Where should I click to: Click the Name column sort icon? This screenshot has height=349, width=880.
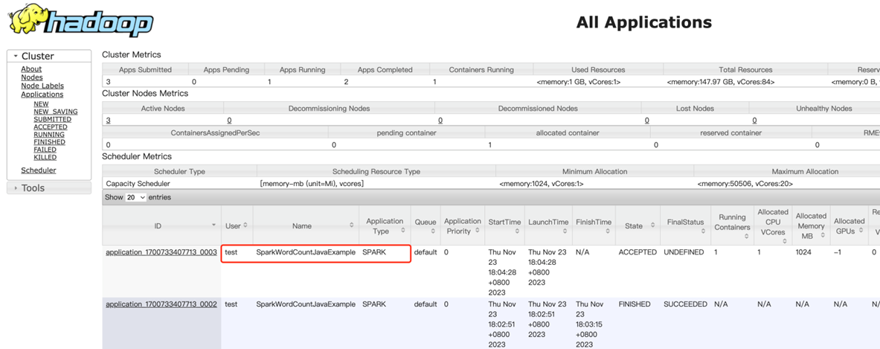coord(352,225)
